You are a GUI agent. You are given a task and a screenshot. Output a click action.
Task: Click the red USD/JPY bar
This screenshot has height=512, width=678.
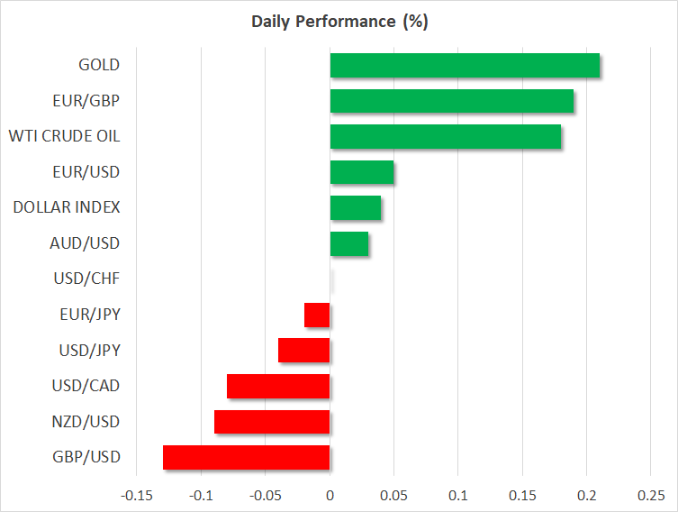point(304,351)
